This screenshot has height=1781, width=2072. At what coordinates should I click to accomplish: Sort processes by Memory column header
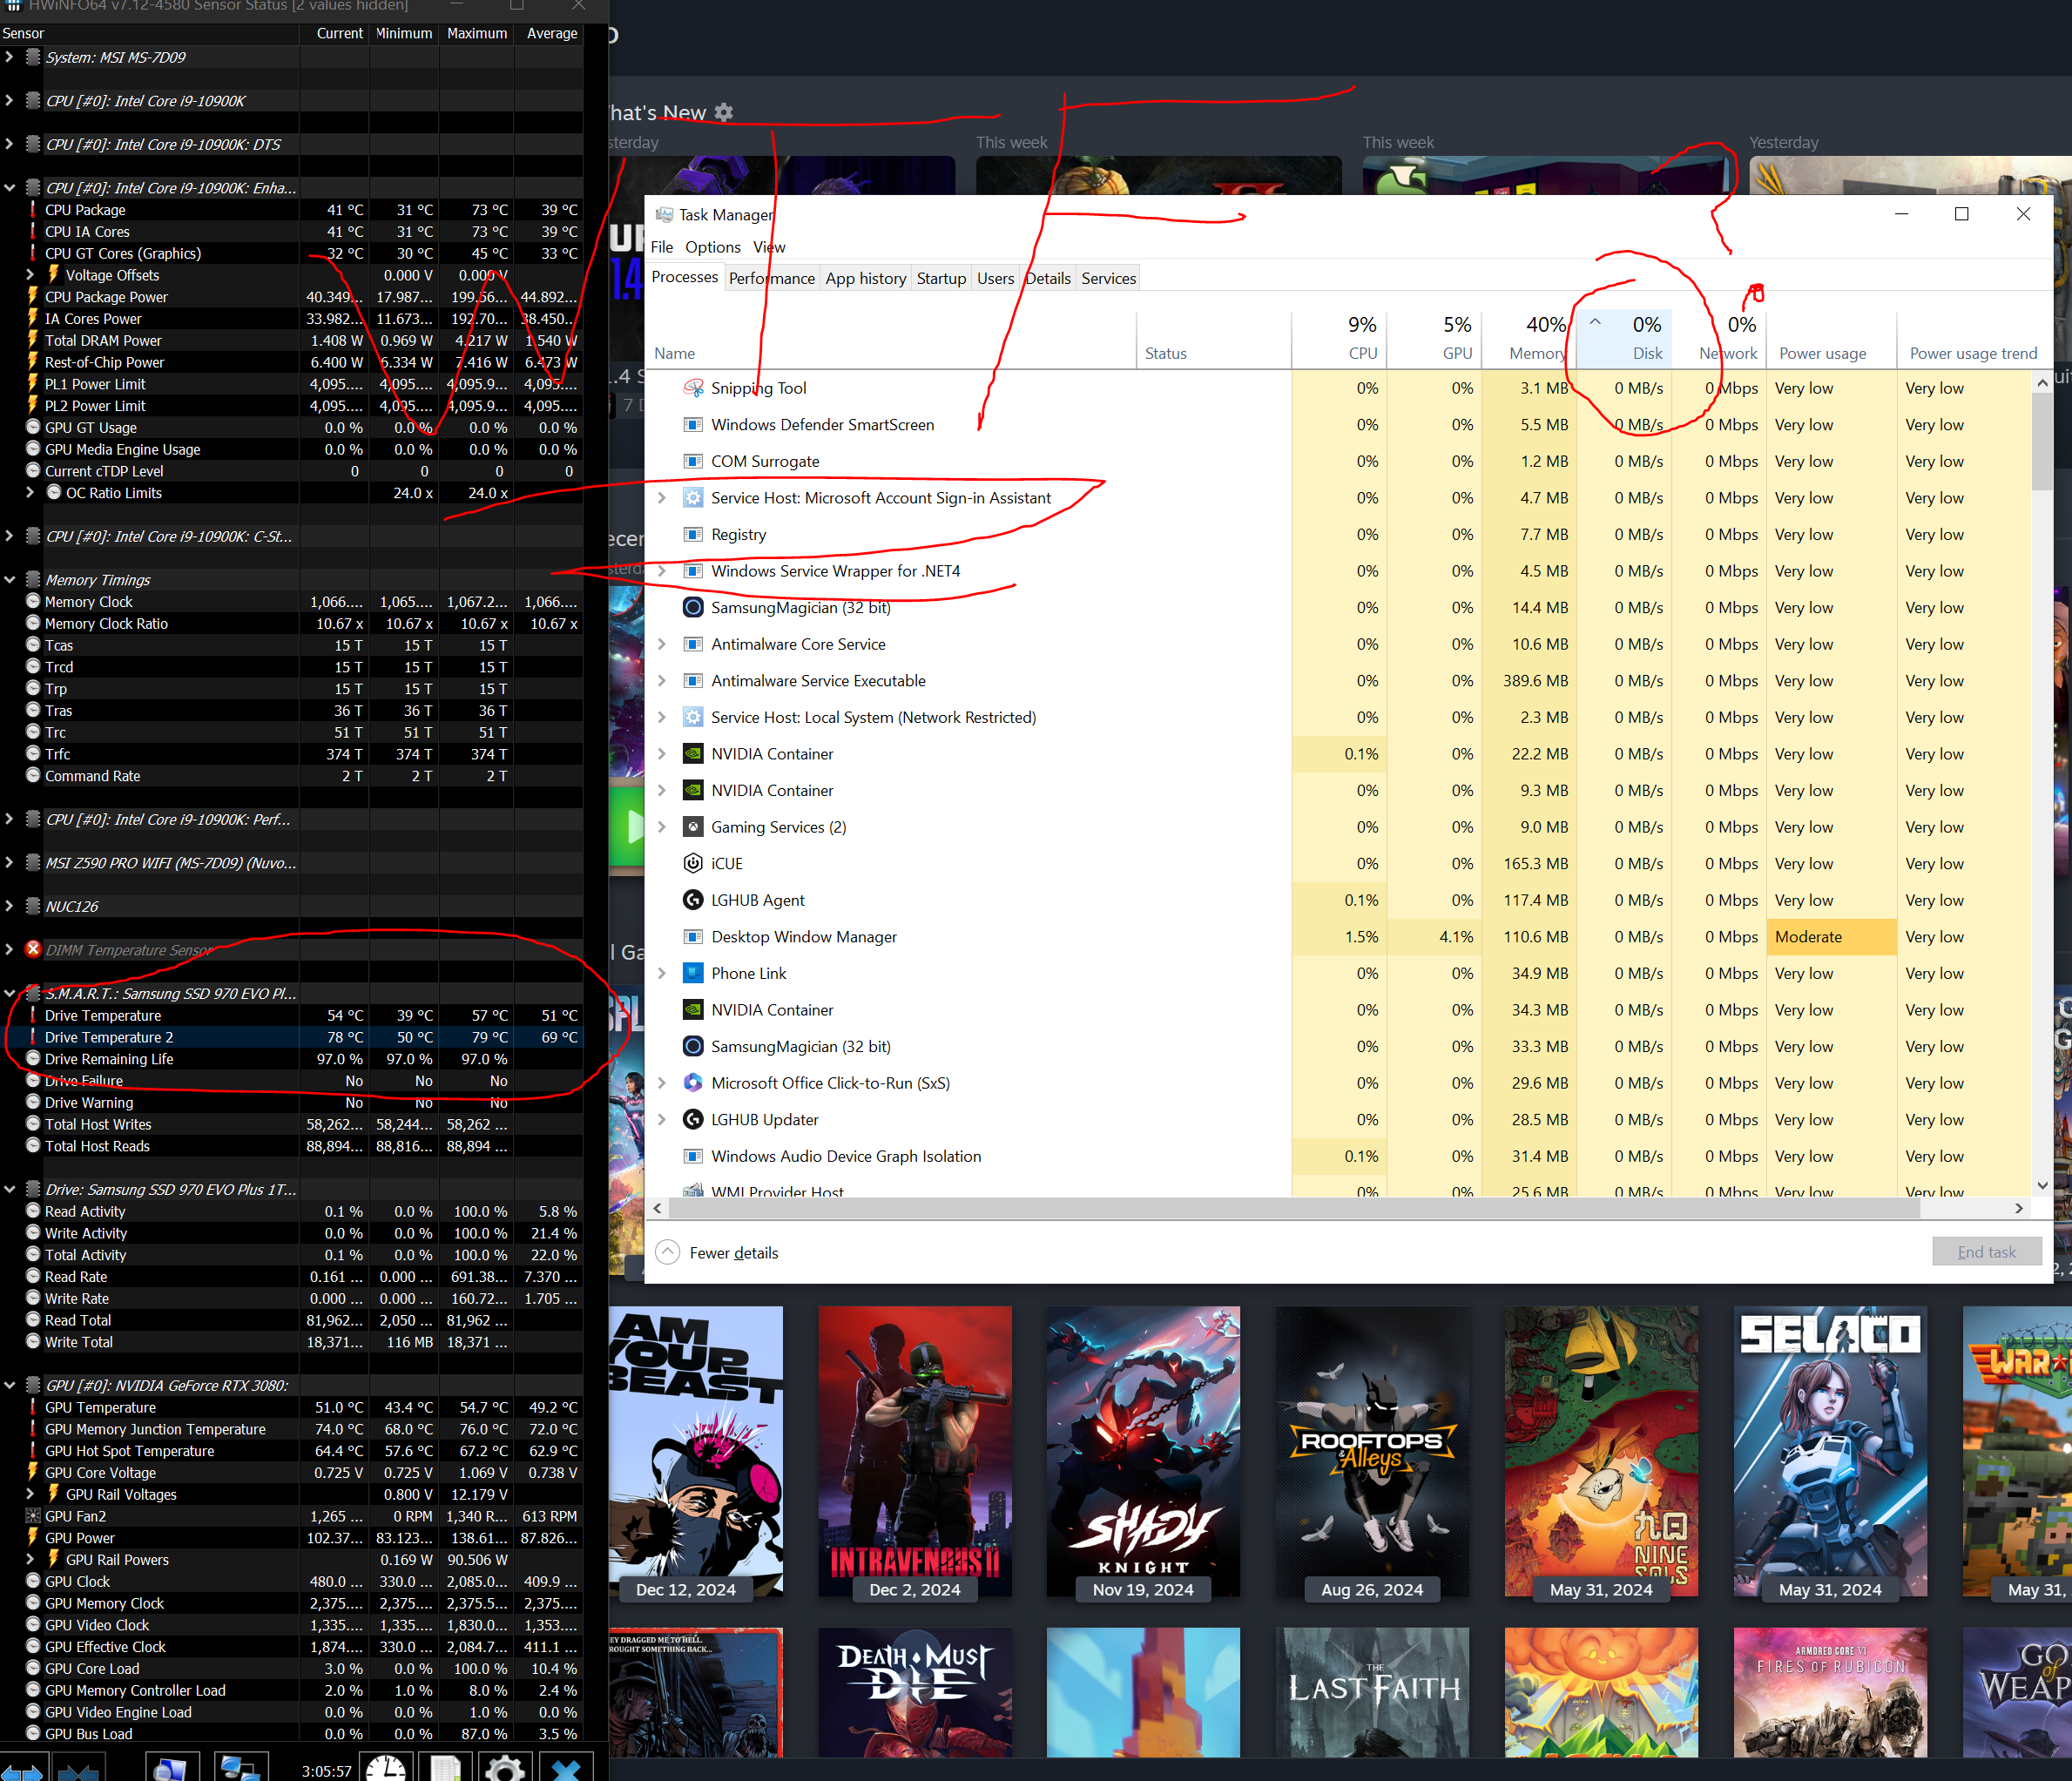pyautogui.click(x=1529, y=339)
